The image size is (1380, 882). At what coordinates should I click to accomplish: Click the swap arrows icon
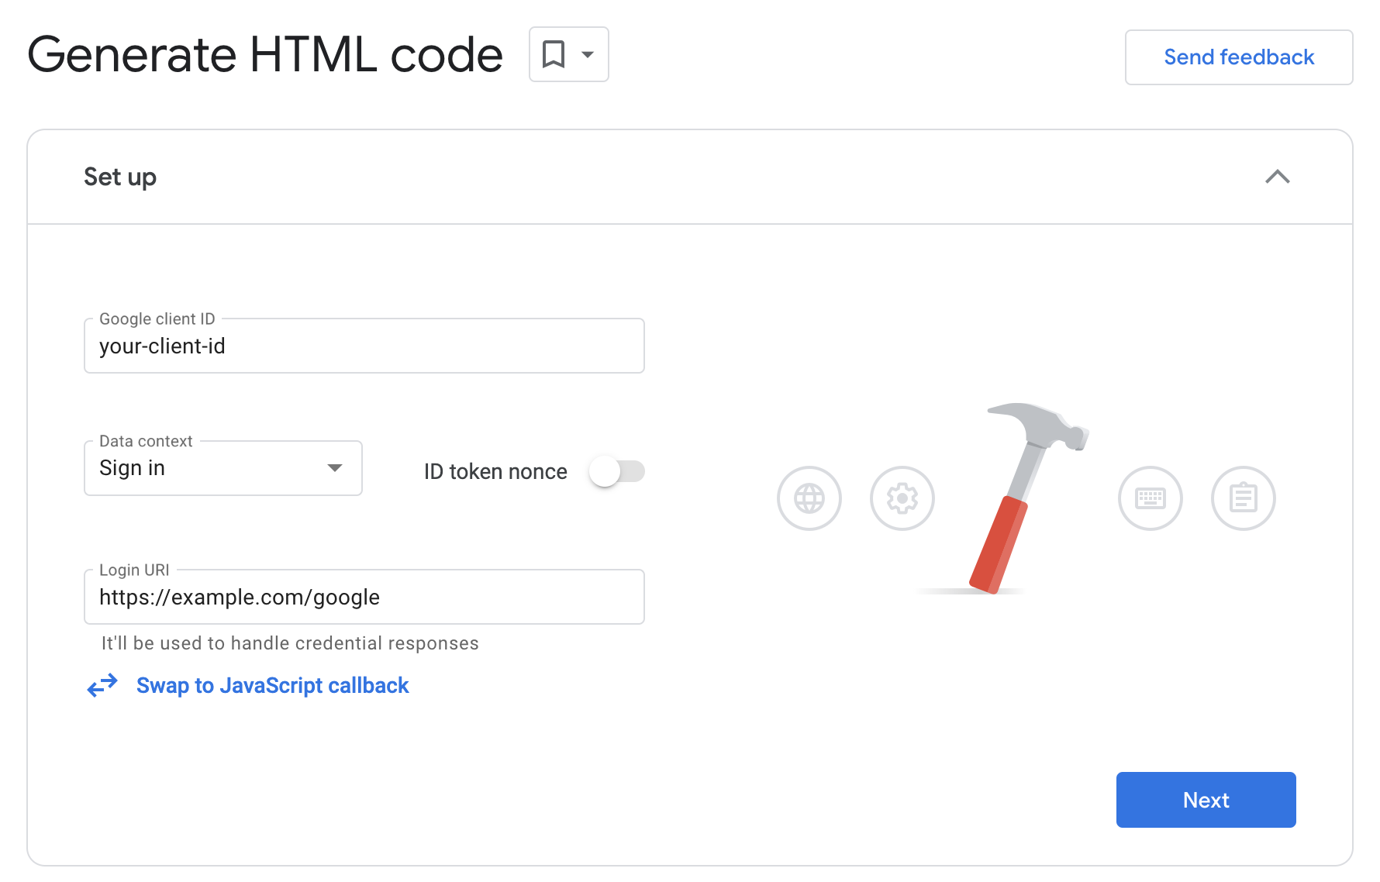pos(102,685)
